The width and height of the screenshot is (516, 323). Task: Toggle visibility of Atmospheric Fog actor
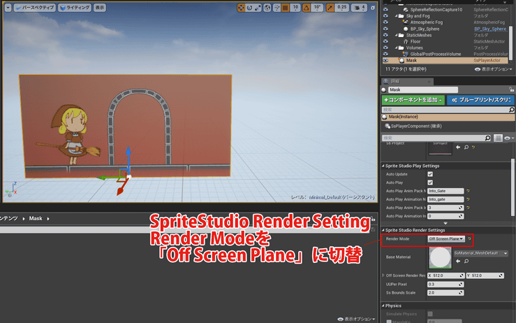click(385, 22)
